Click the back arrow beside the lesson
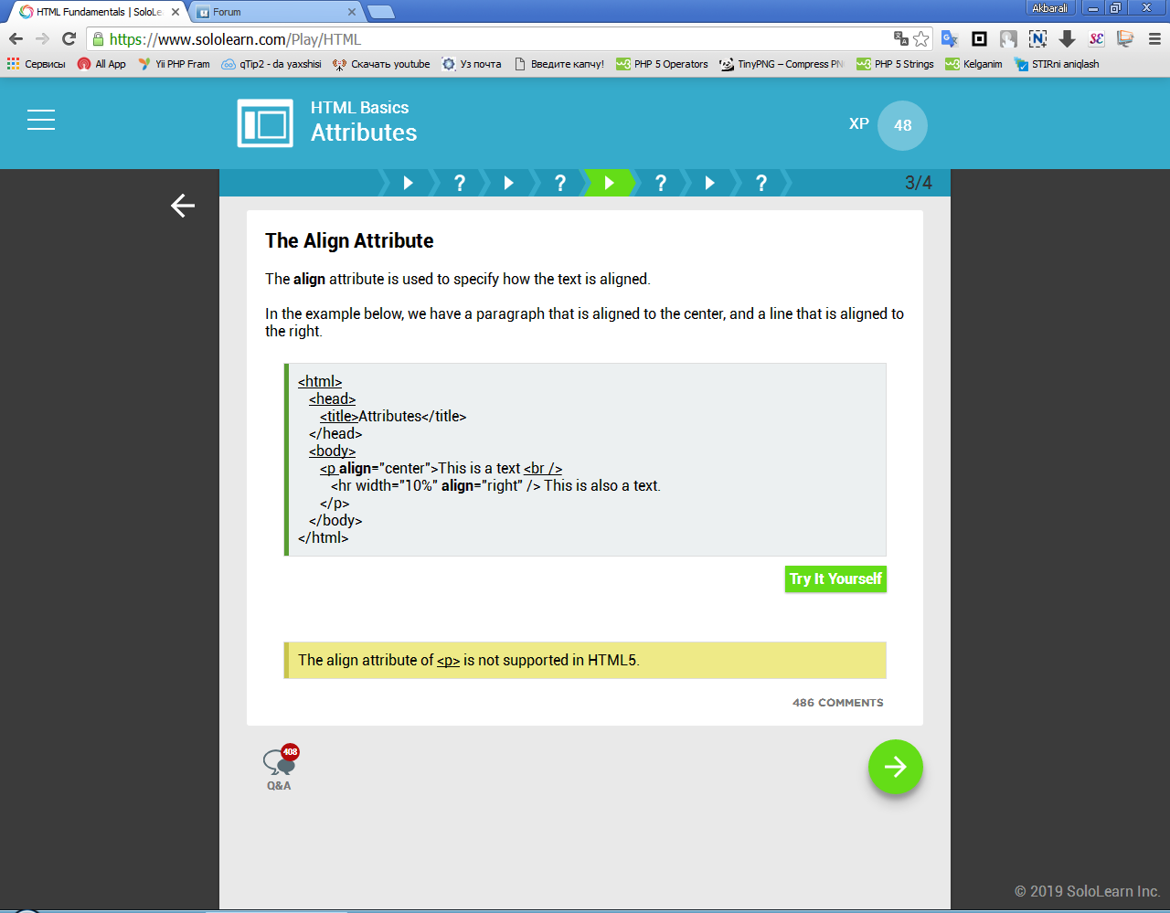The image size is (1170, 913). point(183,206)
